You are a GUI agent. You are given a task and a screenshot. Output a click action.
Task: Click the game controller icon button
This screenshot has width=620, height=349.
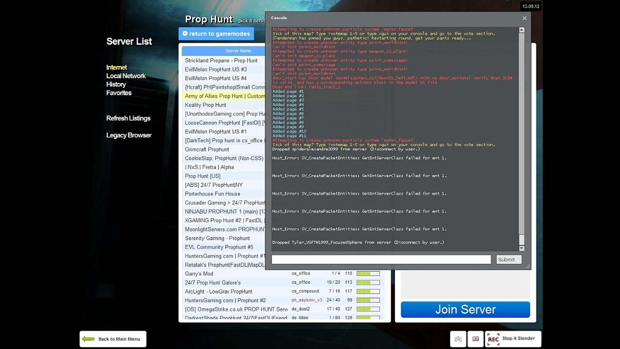458,339
